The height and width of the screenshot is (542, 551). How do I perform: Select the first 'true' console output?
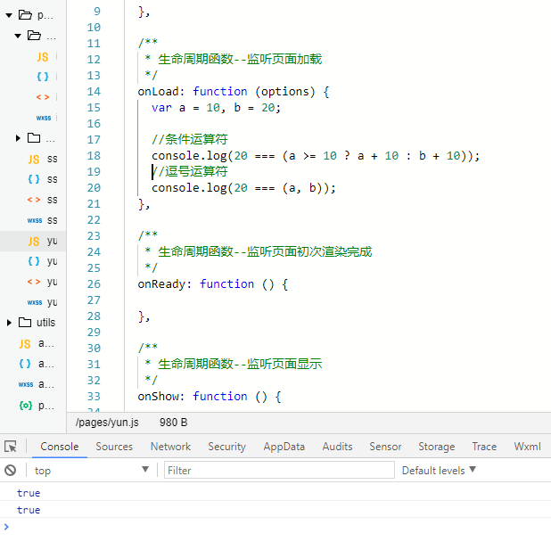click(x=29, y=493)
